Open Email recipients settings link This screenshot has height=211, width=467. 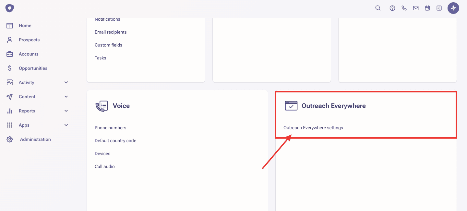111,32
